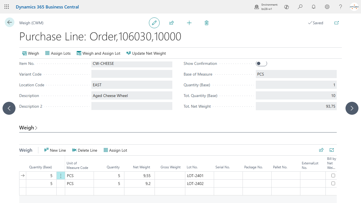Open the environment info icon
The width and height of the screenshot is (361, 203).
click(x=257, y=7)
